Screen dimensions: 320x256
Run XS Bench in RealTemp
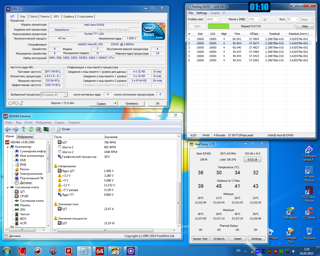click(219, 239)
